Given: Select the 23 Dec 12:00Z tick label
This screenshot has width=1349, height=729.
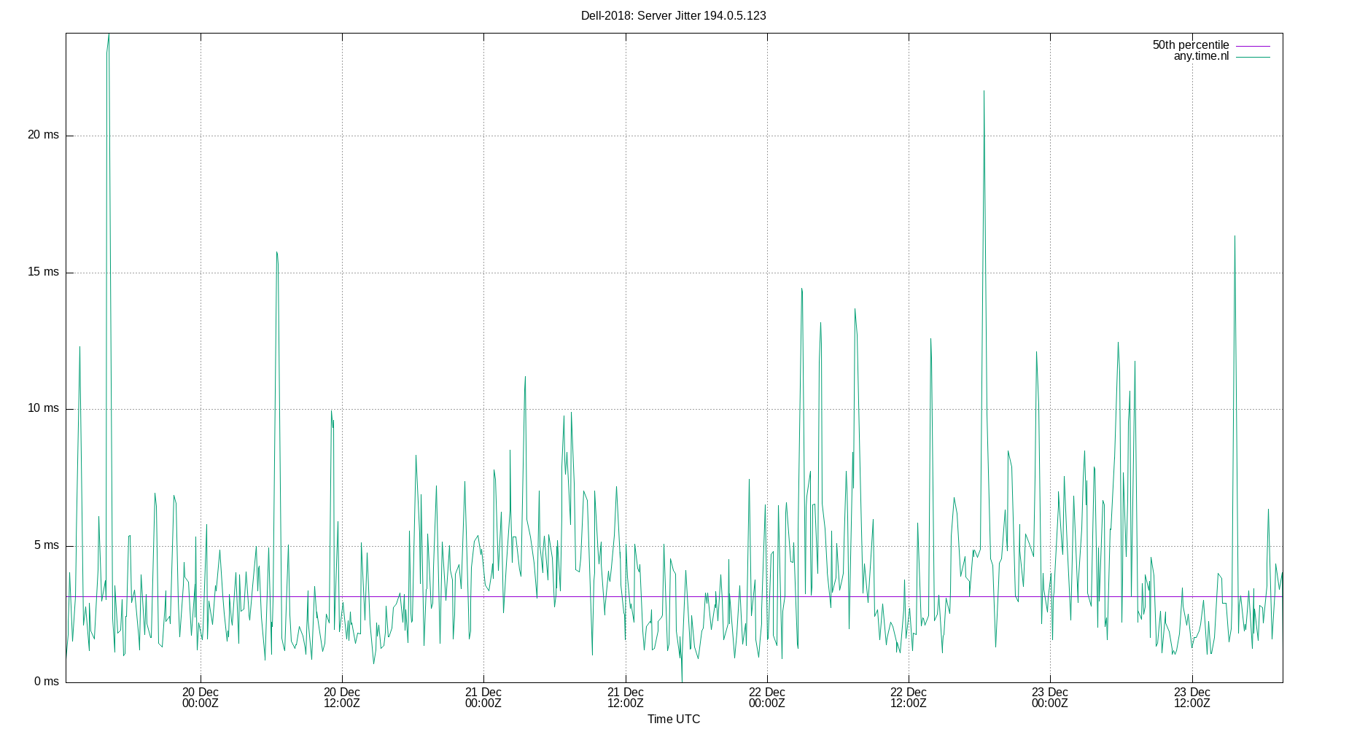Looking at the screenshot, I should tap(1191, 698).
